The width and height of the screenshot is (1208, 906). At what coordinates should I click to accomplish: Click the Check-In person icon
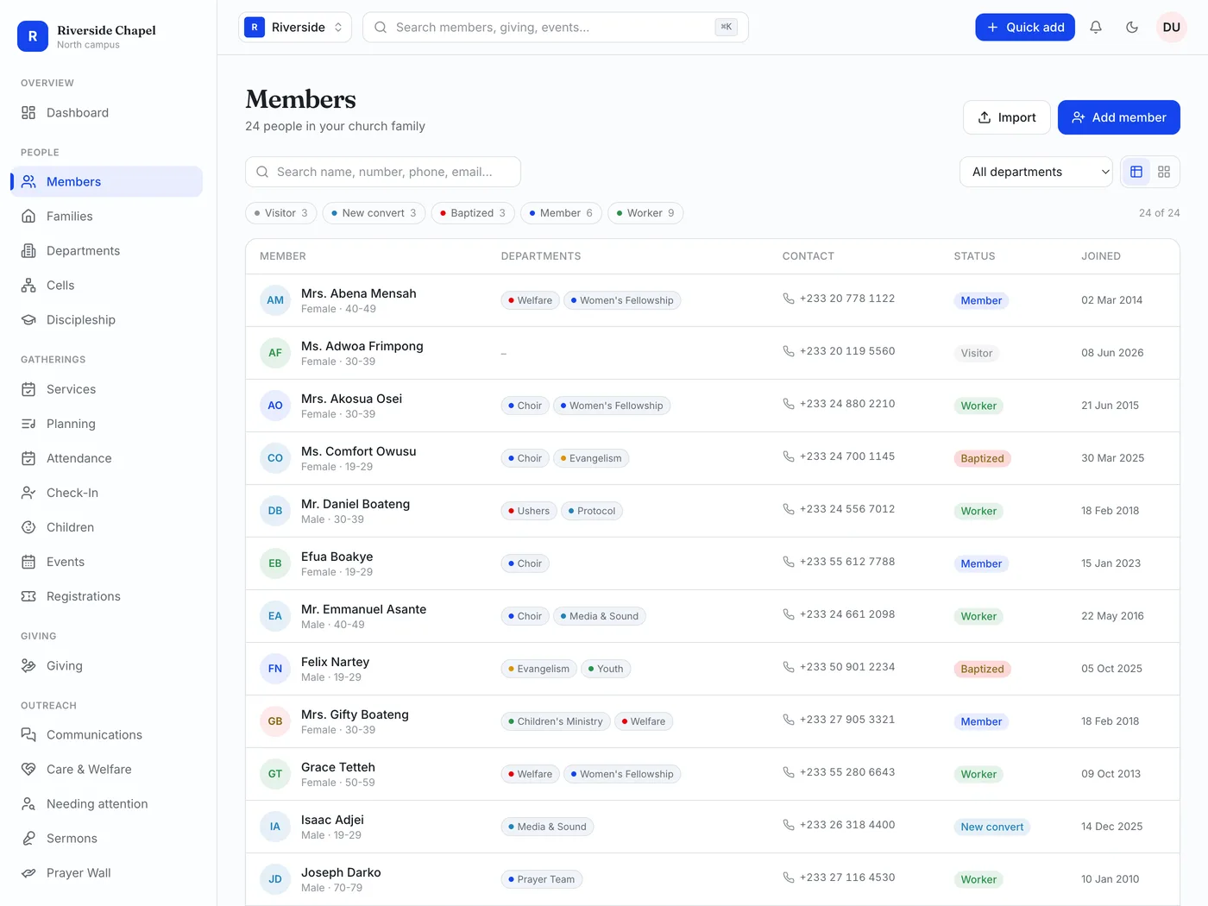(28, 493)
